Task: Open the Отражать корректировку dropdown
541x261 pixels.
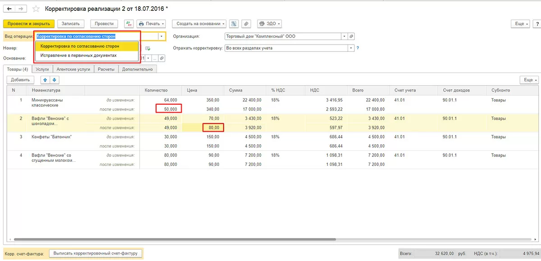Action: pos(350,48)
